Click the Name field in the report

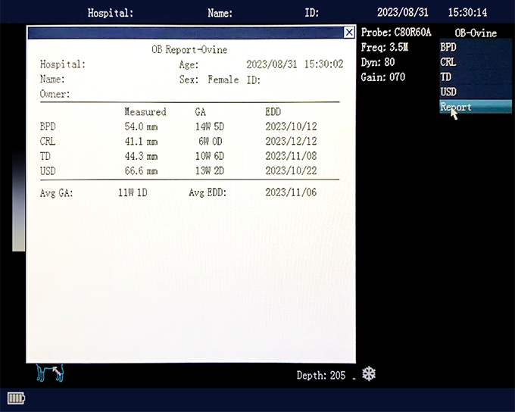click(x=52, y=80)
